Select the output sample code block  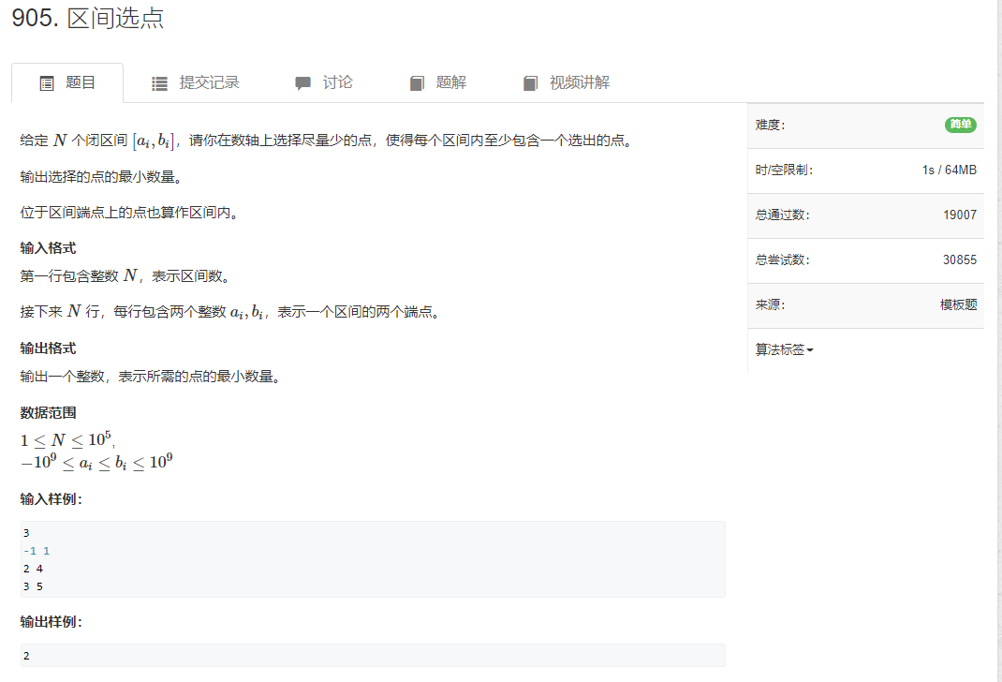tap(372, 654)
